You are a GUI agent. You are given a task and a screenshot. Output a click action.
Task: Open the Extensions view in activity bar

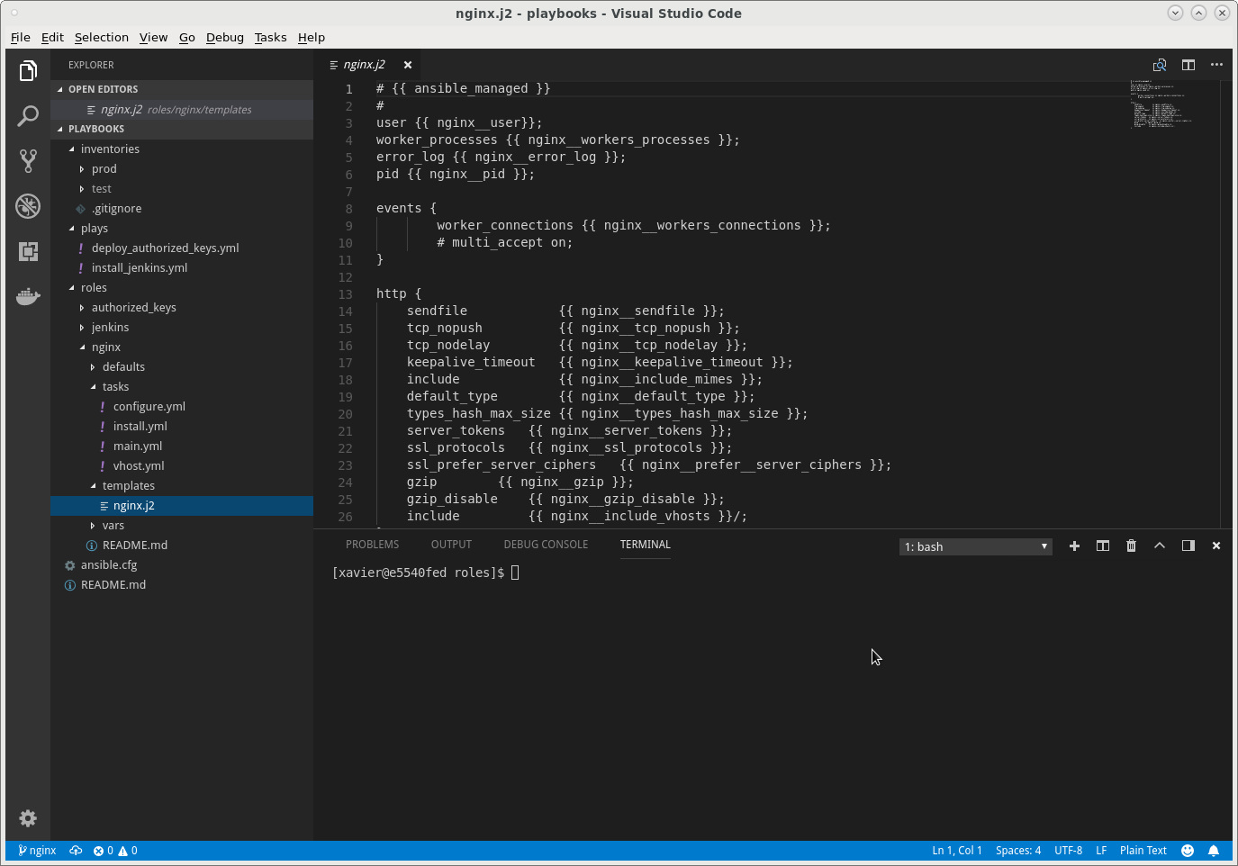click(28, 251)
